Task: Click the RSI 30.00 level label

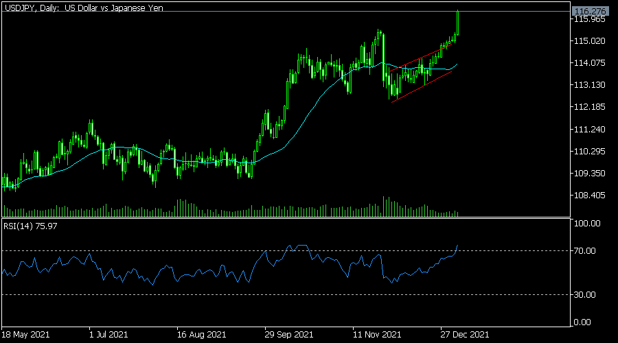Action: coord(585,294)
